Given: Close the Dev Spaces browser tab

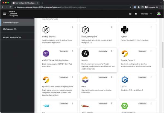Looking at the screenshot, I should point(38,3).
